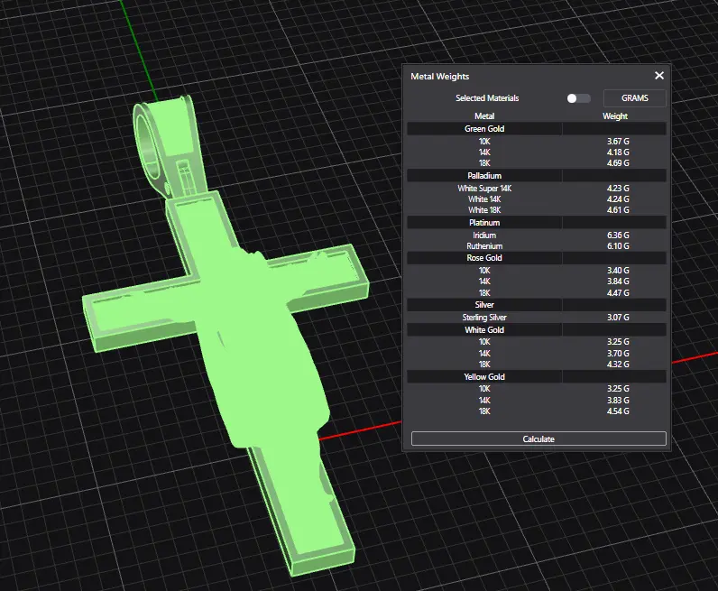Click the 4.18 G weight value

618,152
